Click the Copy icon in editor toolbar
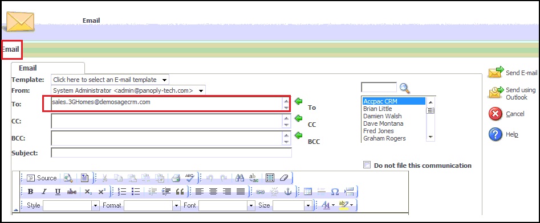This screenshot has width=540, height=223. coord(118,178)
